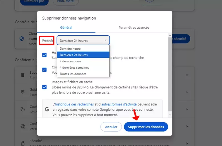Click the Google G logo icon

[x=47, y=109]
